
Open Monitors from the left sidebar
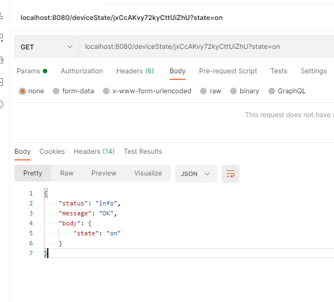point(2,82)
